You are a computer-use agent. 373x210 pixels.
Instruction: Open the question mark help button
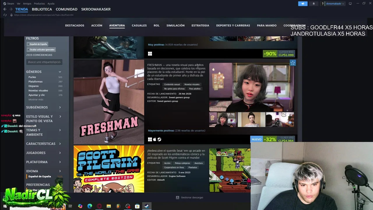click(323, 3)
